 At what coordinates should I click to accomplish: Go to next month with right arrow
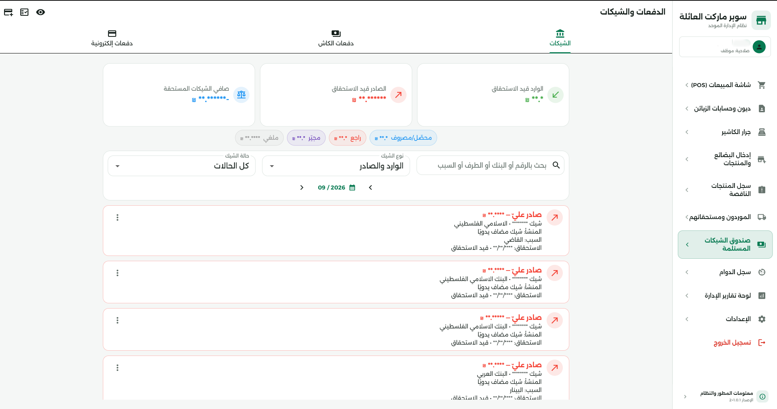302,187
